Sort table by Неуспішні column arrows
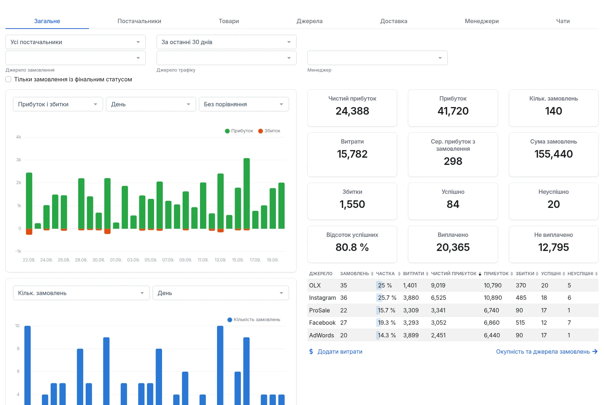The width and height of the screenshot is (604, 405). coord(596,274)
